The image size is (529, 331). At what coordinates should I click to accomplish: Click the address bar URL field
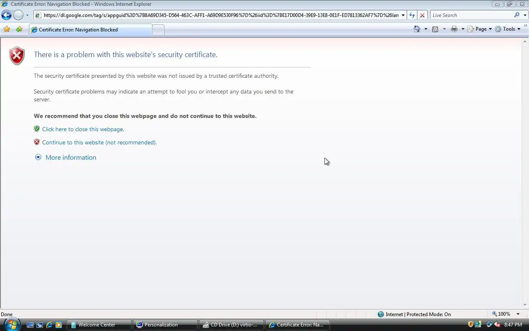click(x=217, y=15)
